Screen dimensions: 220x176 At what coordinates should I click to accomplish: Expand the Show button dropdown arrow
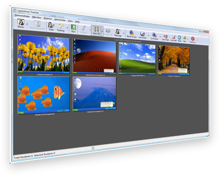click(27, 24)
